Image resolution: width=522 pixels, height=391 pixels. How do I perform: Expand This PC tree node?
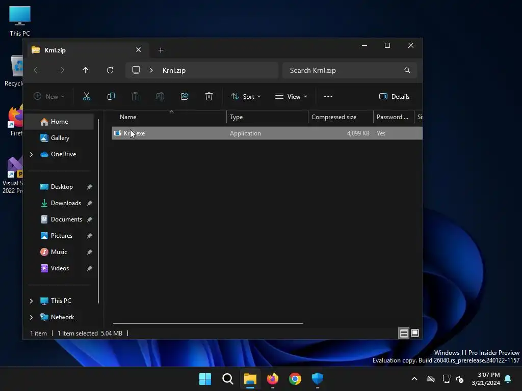[31, 301]
